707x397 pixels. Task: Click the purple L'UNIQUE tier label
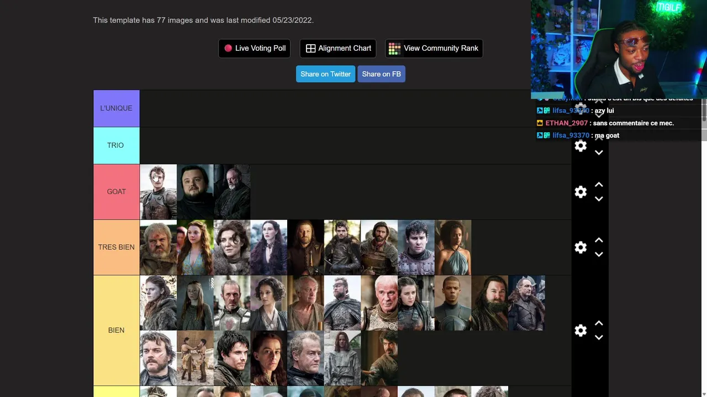coord(116,108)
